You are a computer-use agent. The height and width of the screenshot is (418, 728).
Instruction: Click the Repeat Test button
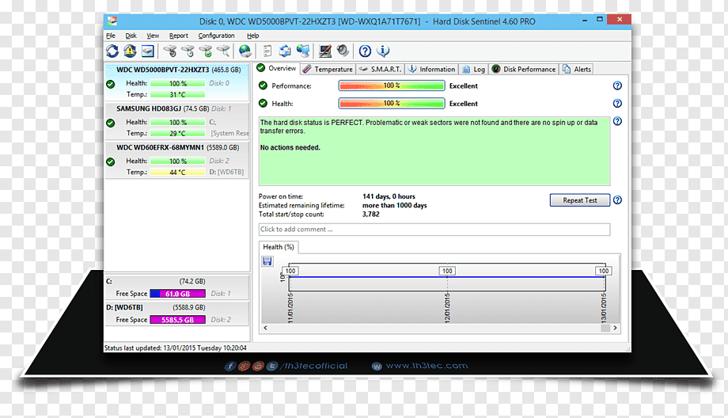point(580,200)
